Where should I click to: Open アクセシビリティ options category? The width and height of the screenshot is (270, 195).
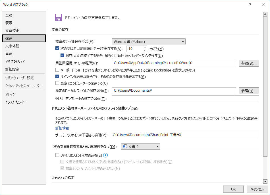point(24,61)
